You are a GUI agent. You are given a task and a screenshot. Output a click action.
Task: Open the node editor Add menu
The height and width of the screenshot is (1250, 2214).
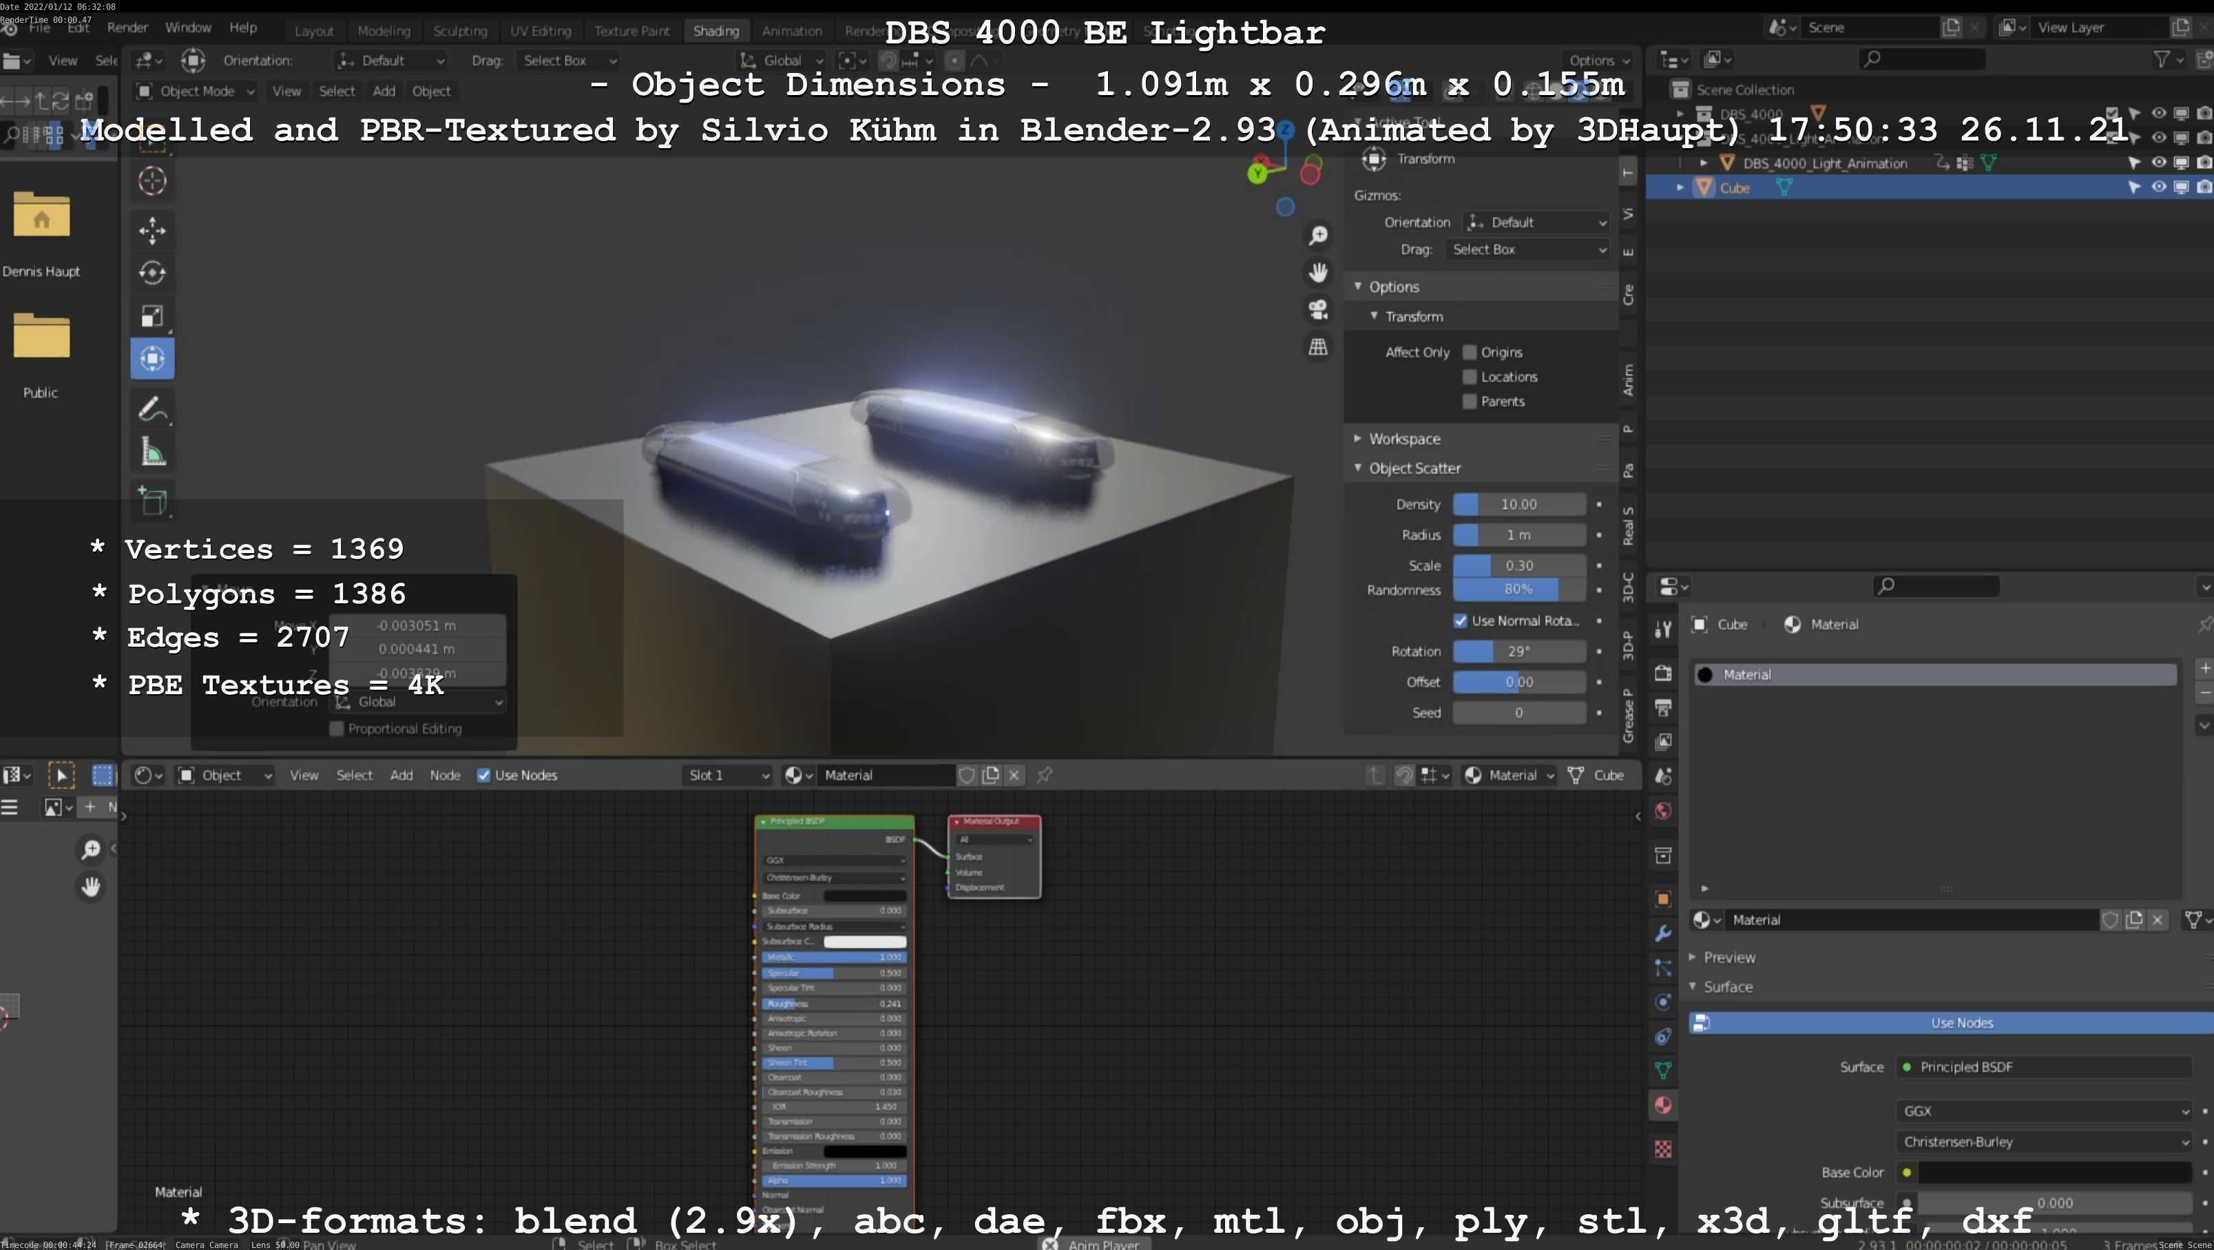(401, 775)
